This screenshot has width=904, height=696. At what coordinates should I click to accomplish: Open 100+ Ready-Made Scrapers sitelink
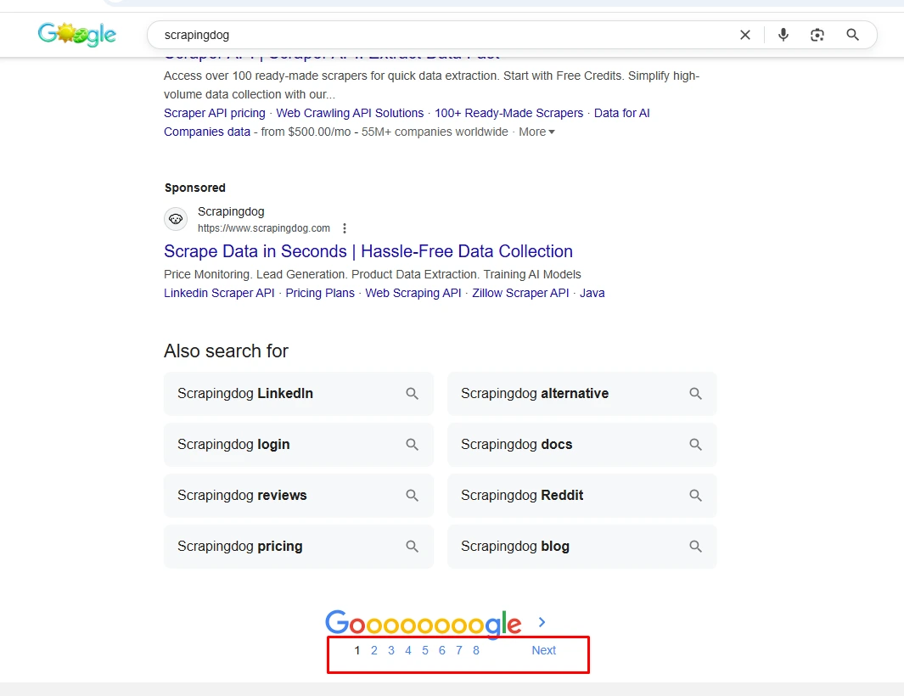point(509,113)
